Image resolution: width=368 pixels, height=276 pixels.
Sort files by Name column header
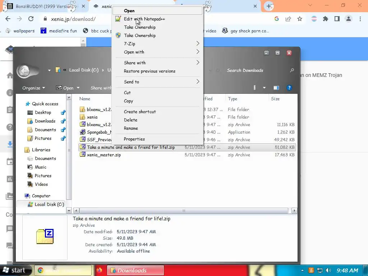click(x=85, y=99)
